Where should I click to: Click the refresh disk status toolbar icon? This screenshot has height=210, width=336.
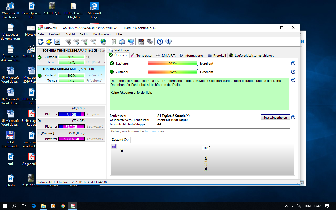tap(40, 41)
